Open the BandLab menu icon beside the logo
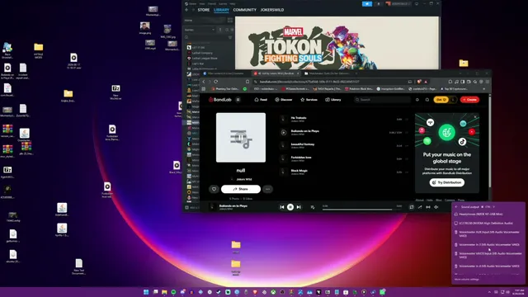The image size is (528, 297). pyautogui.click(x=238, y=100)
